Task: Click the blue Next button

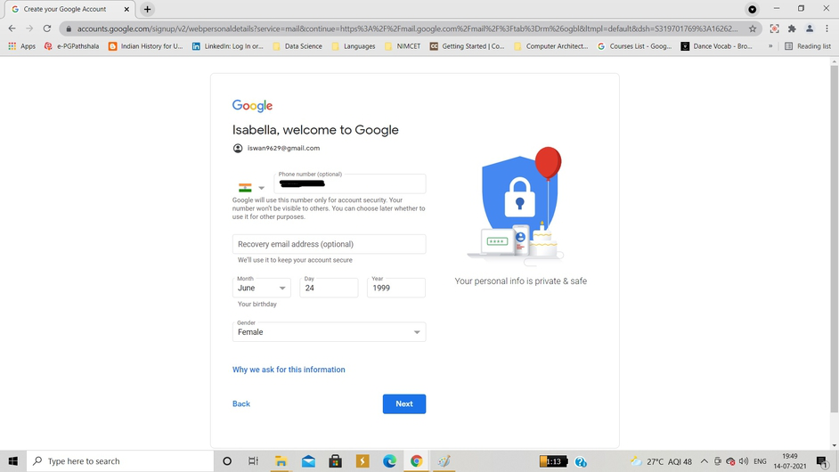Action: 404,404
